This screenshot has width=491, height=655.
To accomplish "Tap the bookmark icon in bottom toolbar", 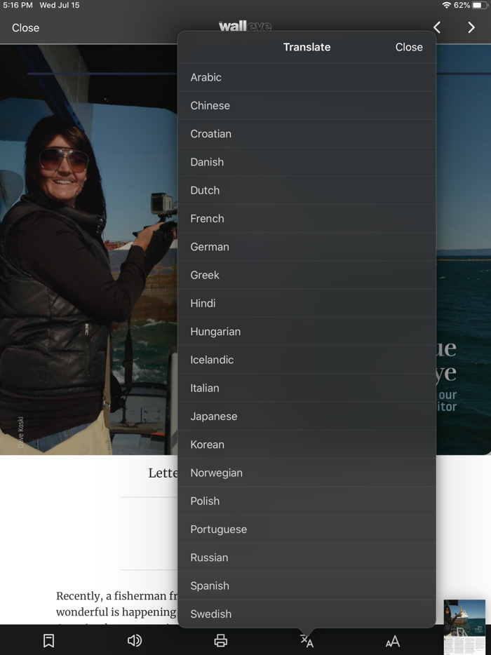I will [x=49, y=640].
